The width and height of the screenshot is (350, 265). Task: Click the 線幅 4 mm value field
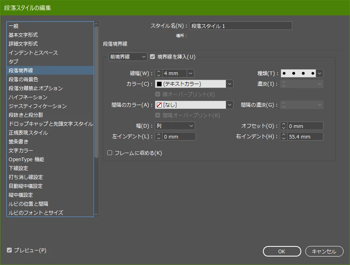[174, 74]
